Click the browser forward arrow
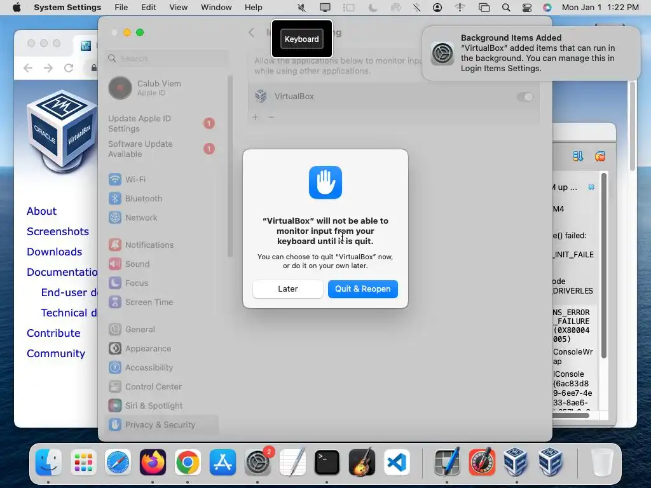The width and height of the screenshot is (651, 488). tap(48, 67)
